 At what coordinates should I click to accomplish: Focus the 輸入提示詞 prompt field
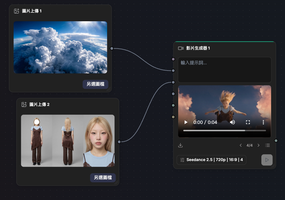(225, 70)
